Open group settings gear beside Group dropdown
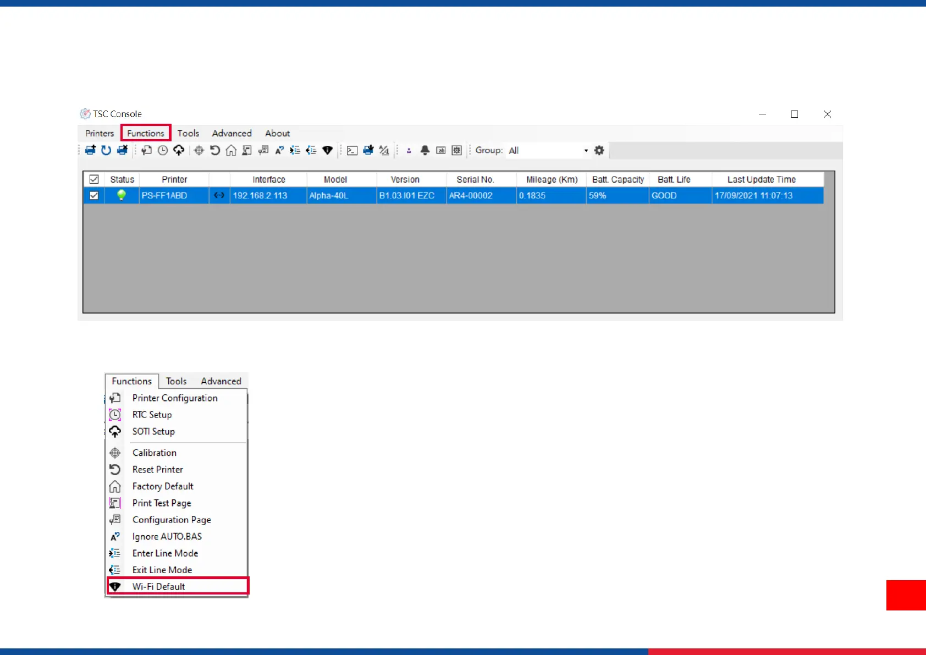926x655 pixels. pyautogui.click(x=599, y=150)
